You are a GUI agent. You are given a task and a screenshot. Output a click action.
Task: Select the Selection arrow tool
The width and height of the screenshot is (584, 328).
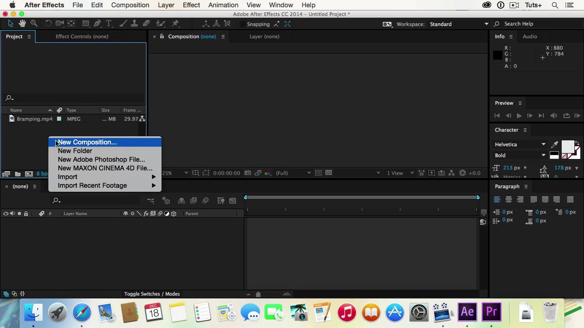point(10,24)
